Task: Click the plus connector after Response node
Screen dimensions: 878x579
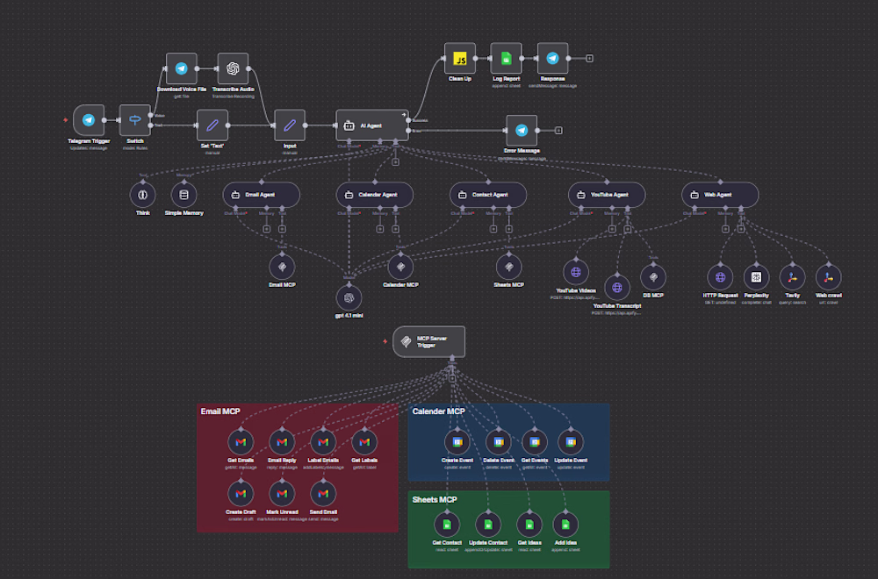Action: [x=590, y=58]
